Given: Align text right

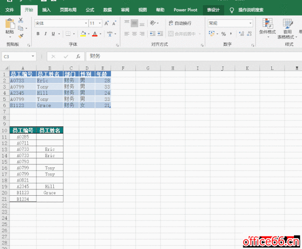Looking at the screenshot, I should pyautogui.click(x=142, y=34).
